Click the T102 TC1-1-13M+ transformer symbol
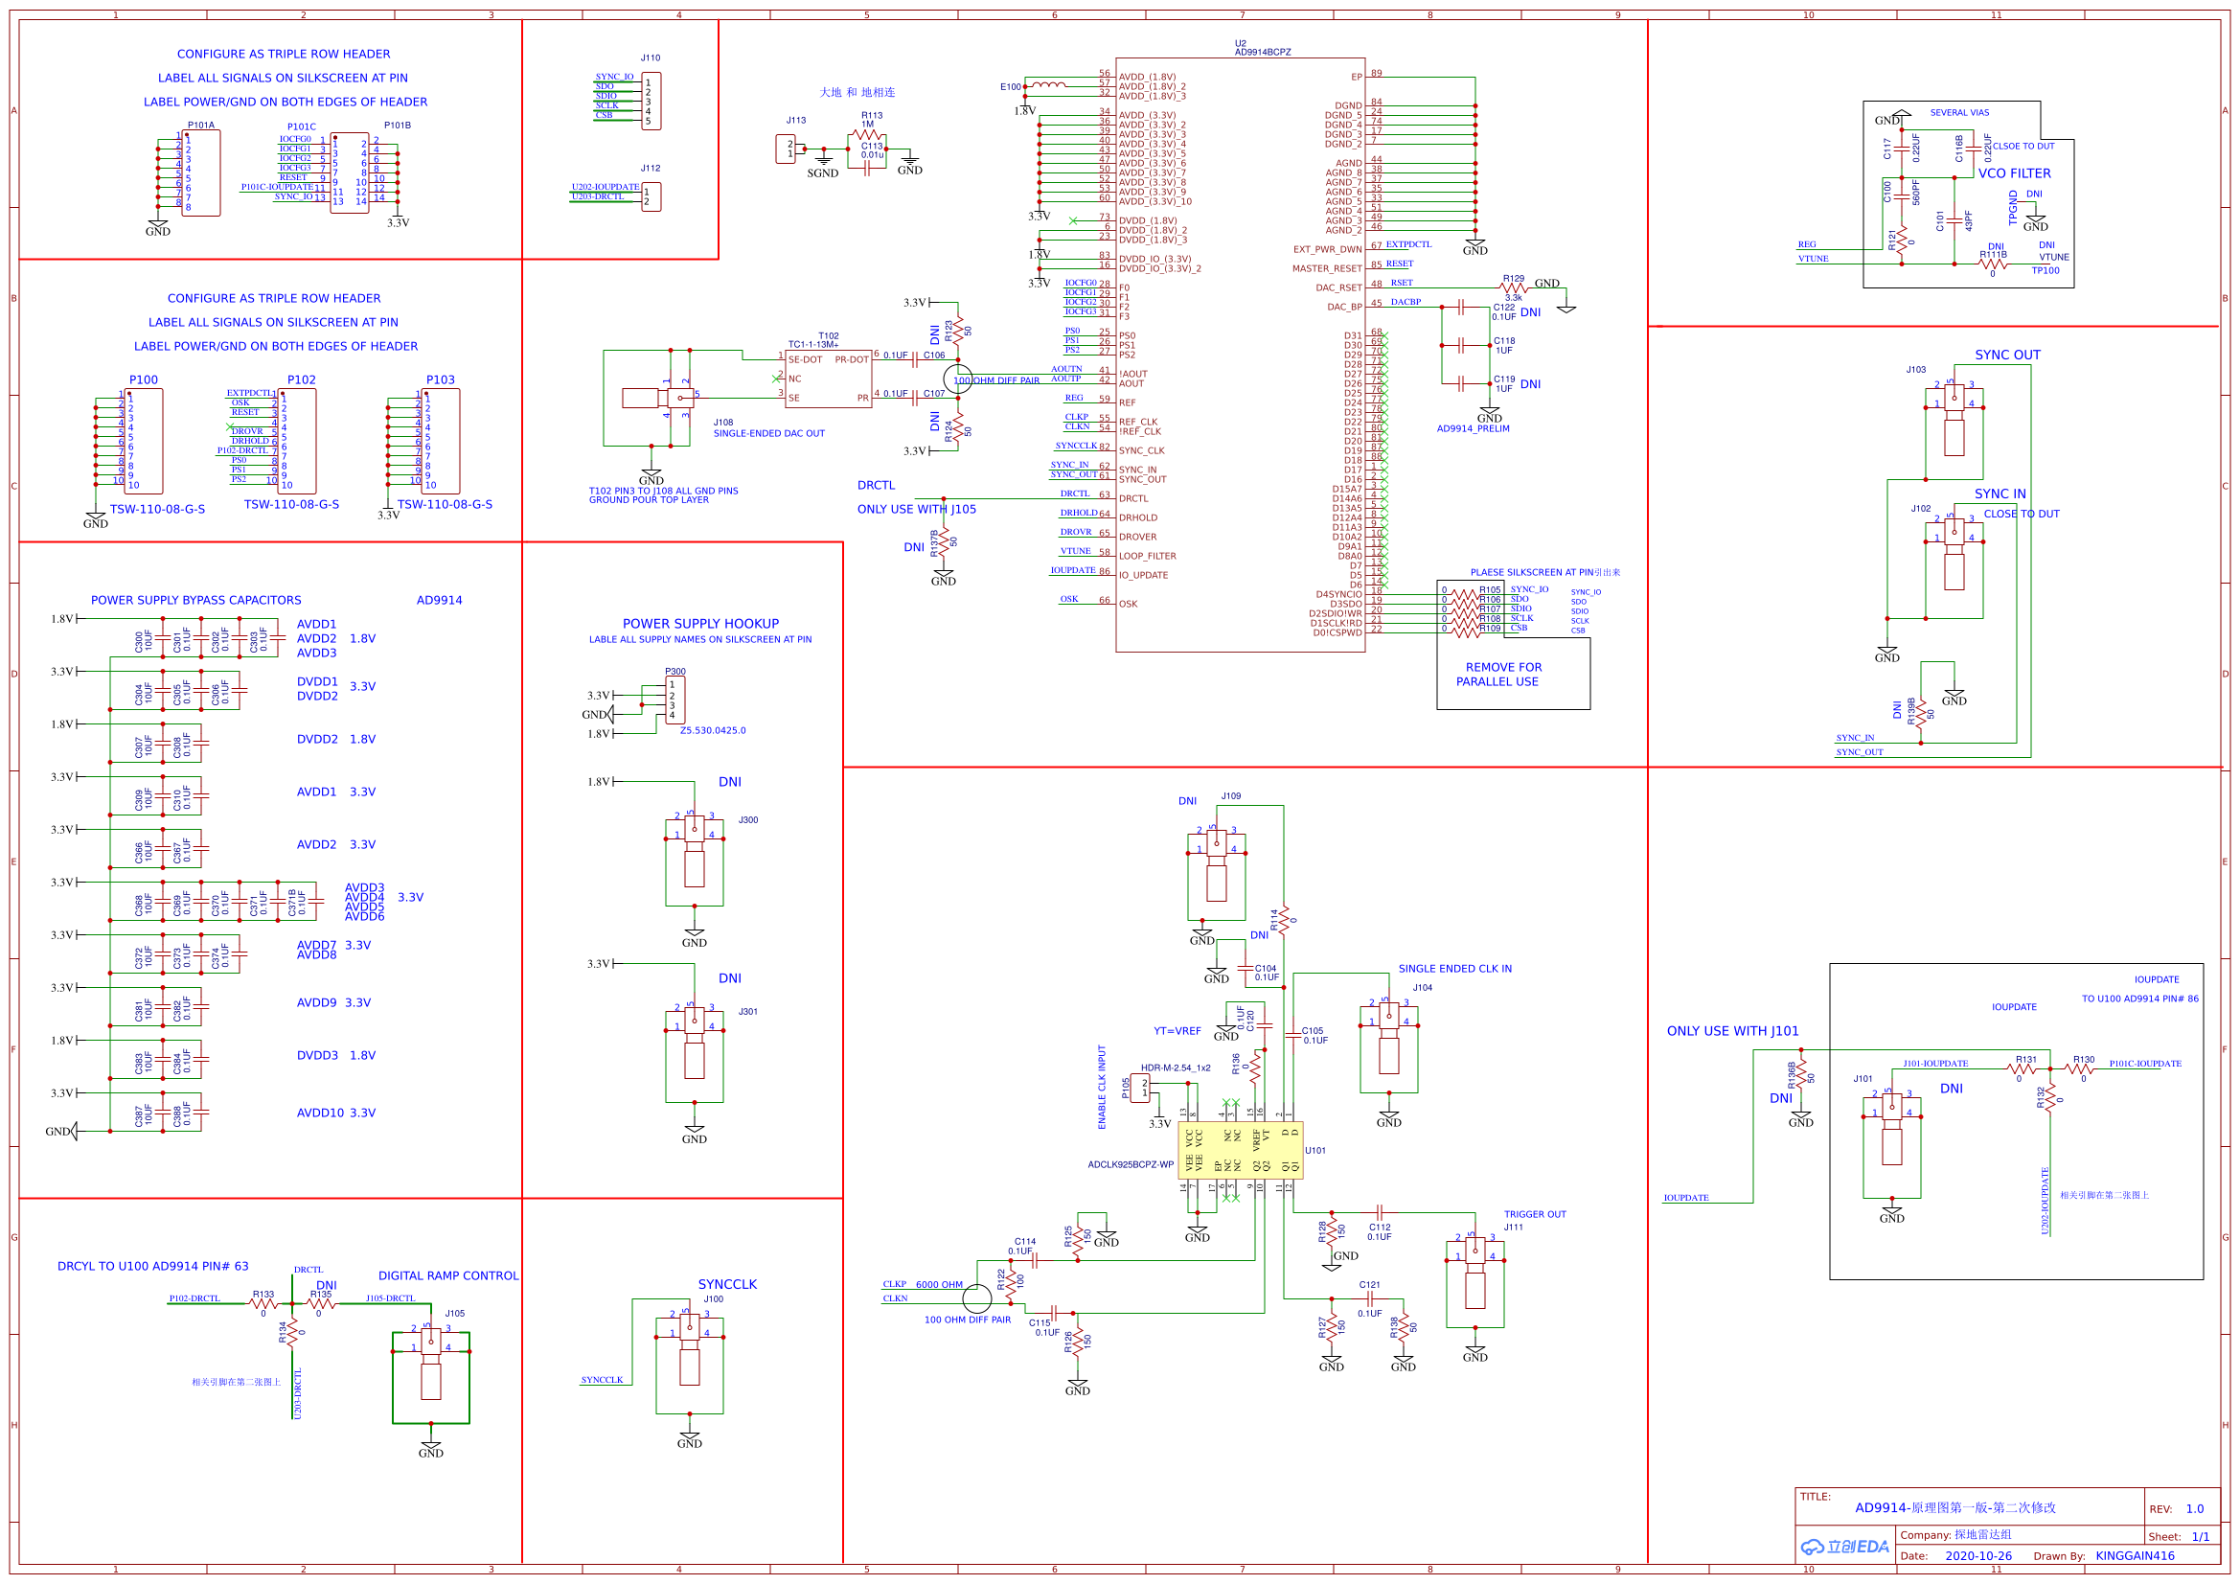Viewport: 2240px width, 1584px height. click(x=828, y=379)
